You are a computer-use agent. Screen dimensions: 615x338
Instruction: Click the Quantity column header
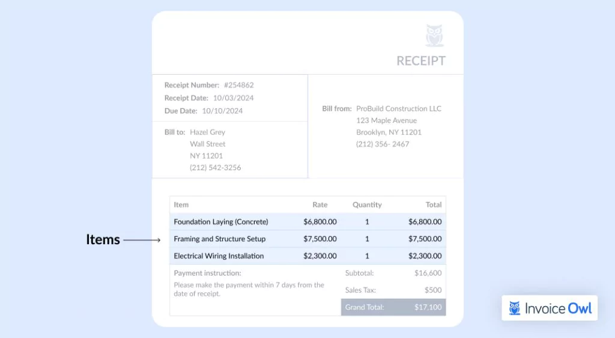click(367, 205)
